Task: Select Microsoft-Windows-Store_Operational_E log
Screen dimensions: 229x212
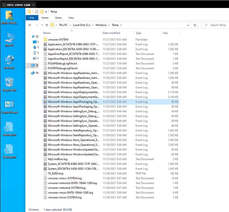Action: [x=111, y=145]
